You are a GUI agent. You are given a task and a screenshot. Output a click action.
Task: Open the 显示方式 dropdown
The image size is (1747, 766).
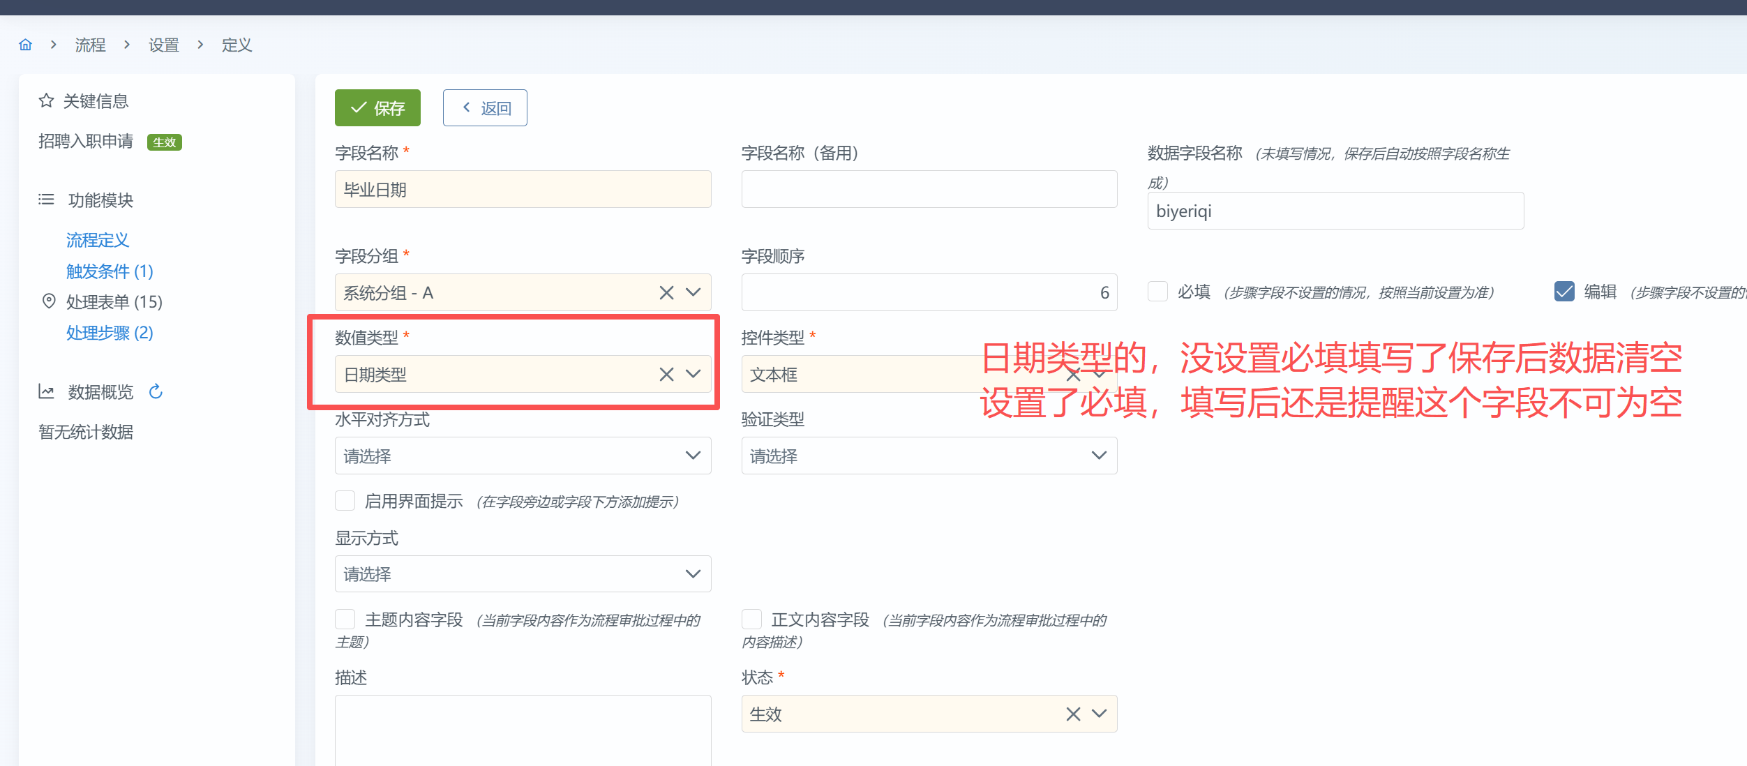coord(523,573)
